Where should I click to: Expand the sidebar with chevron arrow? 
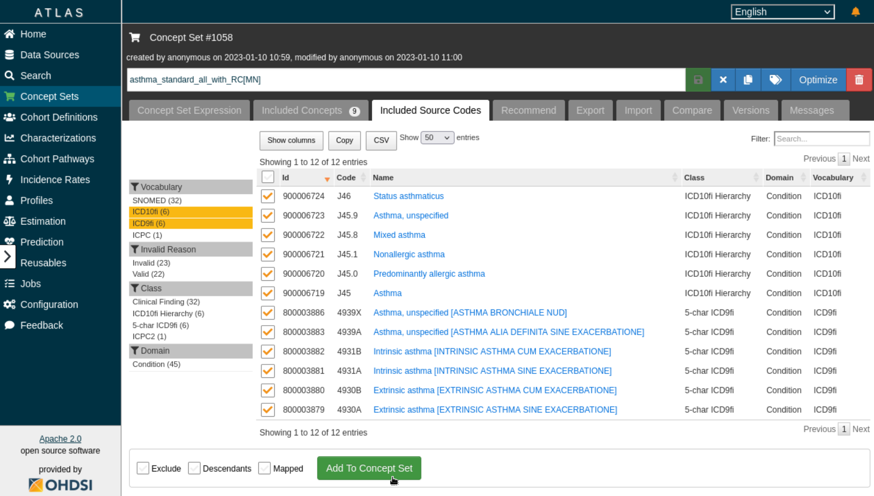coord(7,256)
